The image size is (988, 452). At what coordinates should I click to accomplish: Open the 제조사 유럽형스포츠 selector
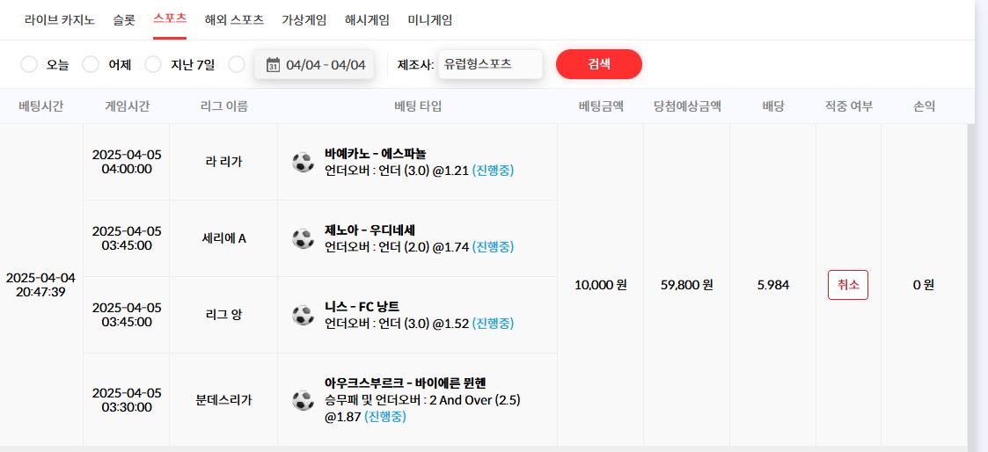pos(489,64)
